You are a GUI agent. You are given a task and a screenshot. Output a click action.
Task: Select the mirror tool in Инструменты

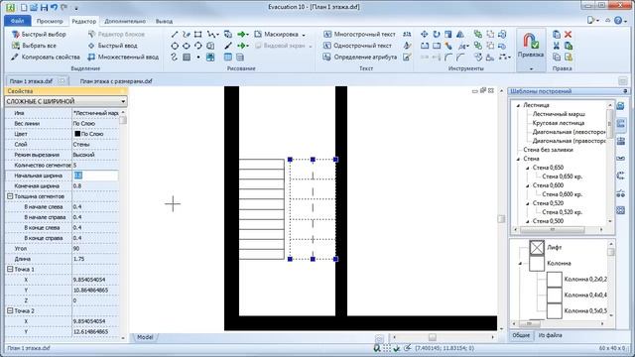point(460,35)
